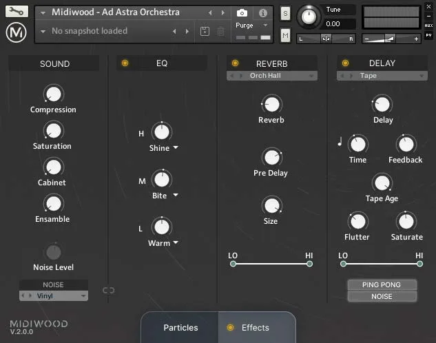
Task: Select previous reverb type arrow
Action: [x=231, y=76]
